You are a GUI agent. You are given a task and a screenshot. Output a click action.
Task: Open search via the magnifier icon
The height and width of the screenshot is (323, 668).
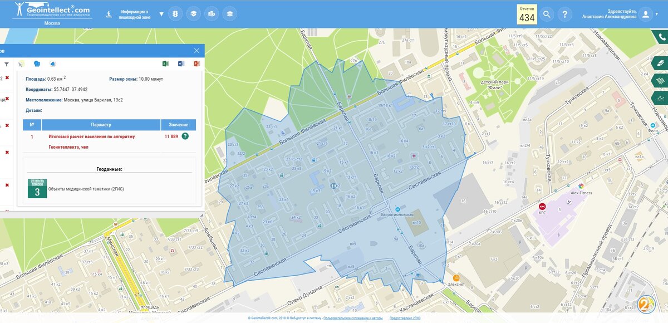(546, 14)
